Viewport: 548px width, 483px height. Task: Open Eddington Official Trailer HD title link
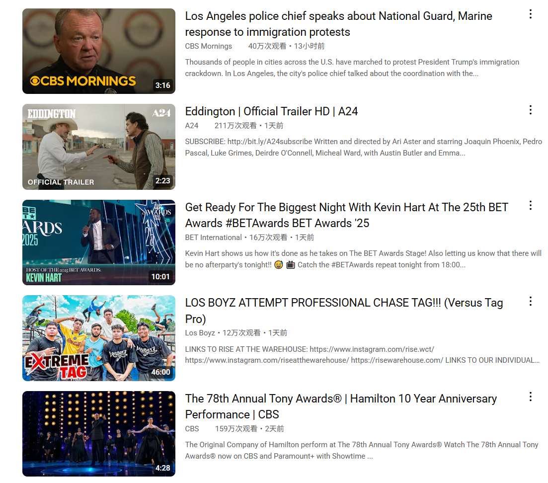tap(271, 111)
